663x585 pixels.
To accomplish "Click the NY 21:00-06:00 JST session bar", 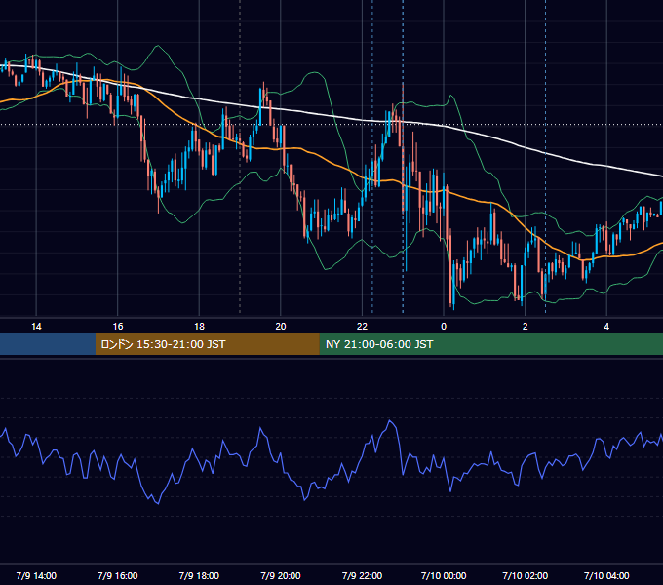I will pos(490,344).
